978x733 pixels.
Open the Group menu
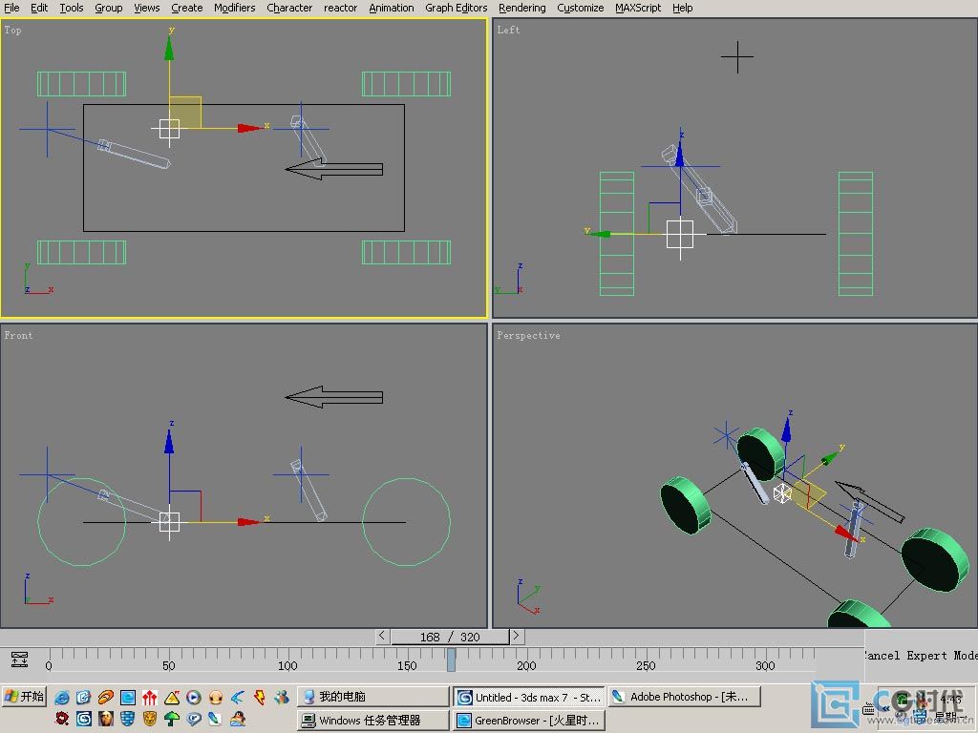109,8
